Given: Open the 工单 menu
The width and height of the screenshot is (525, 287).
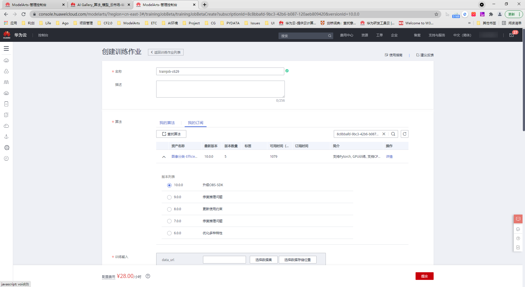Looking at the screenshot, I should click(x=379, y=35).
